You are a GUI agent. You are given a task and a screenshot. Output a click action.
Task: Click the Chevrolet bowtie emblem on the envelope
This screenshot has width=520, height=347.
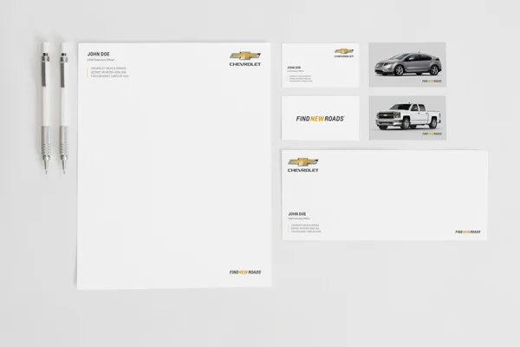[303, 161]
